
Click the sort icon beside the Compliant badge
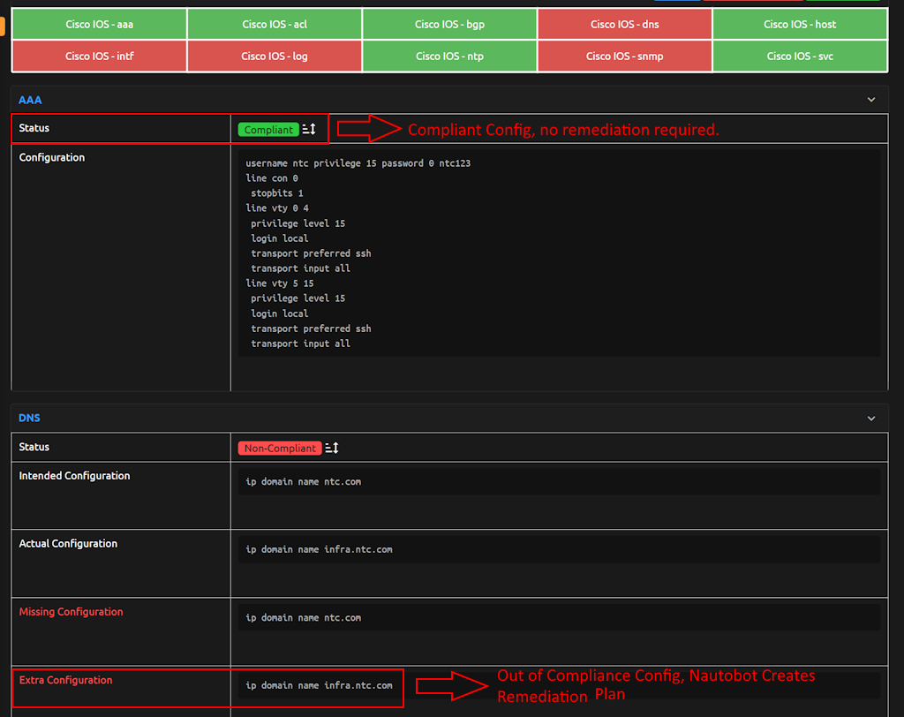pyautogui.click(x=308, y=129)
